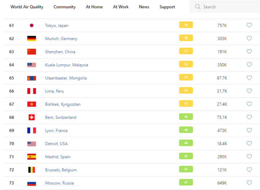Viewport: 260px width, 190px height.
Task: Open the Ulaanbaatar, Mongolia link
Action: tap(66, 78)
